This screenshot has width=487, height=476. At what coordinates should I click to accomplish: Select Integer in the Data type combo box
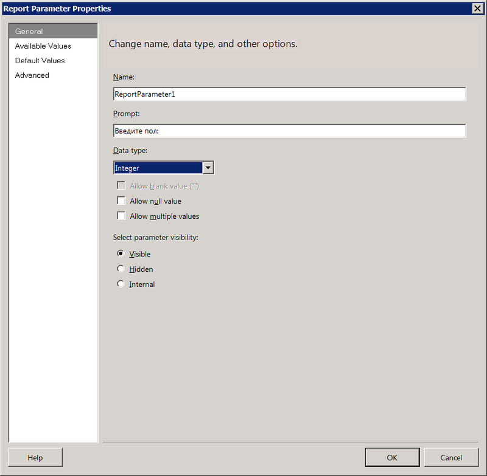[x=158, y=167]
